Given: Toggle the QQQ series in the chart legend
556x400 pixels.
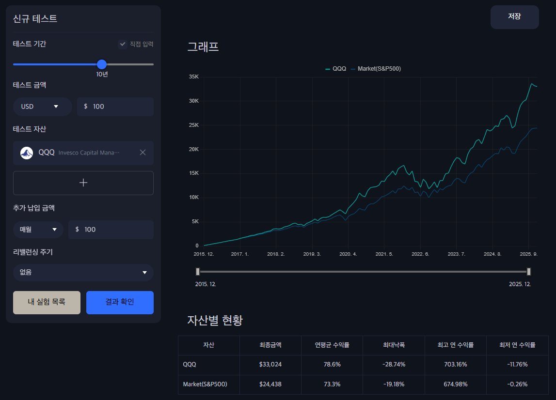Looking at the screenshot, I should [x=336, y=69].
